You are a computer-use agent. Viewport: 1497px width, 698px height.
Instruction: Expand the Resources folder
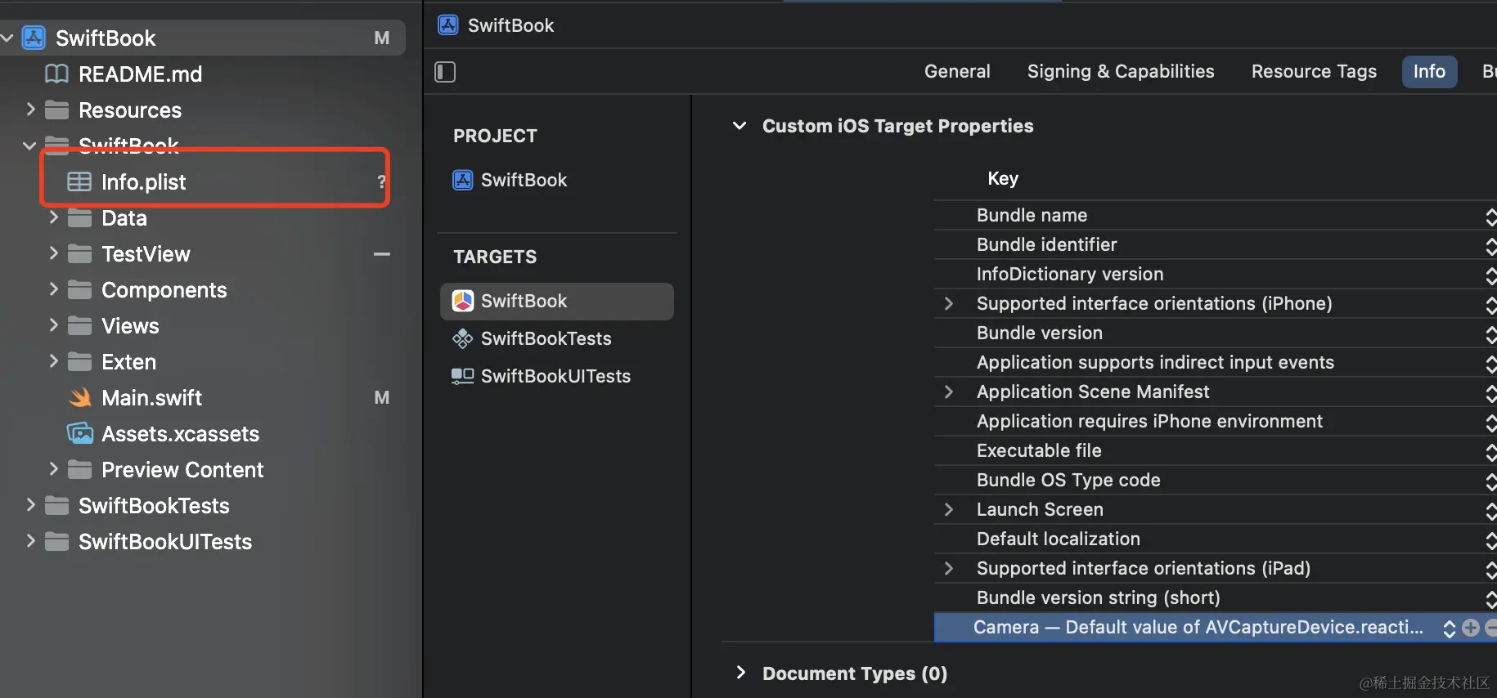pos(30,109)
